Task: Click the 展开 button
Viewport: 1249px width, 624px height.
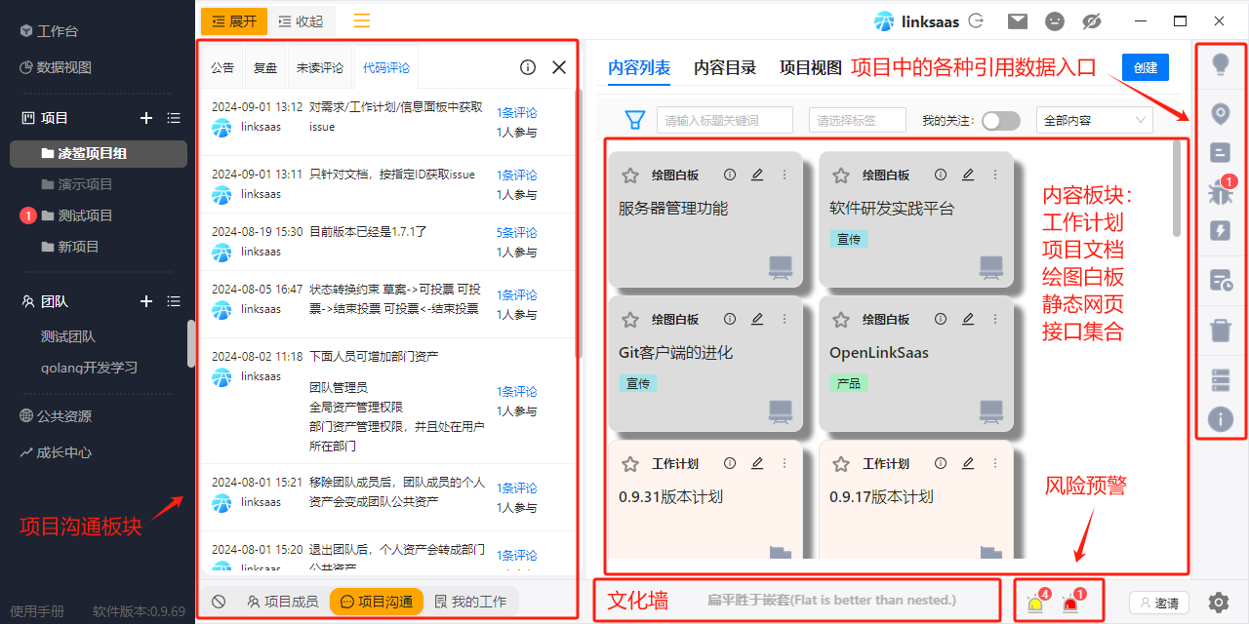Action: (x=234, y=20)
